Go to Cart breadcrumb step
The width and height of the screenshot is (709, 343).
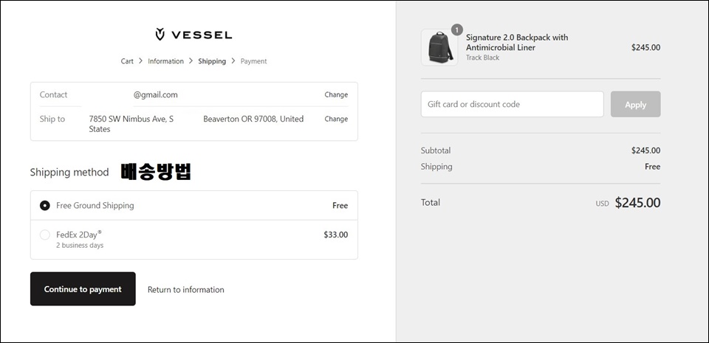pos(127,61)
